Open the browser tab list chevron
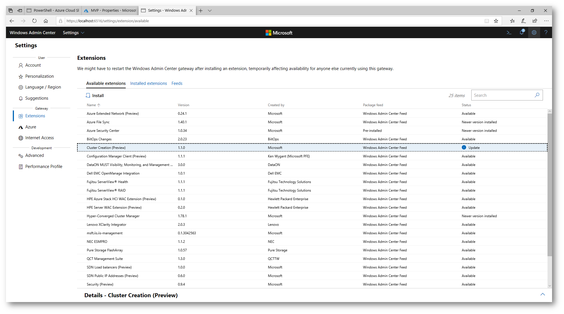Viewport: 564px width, 314px height. tap(210, 11)
